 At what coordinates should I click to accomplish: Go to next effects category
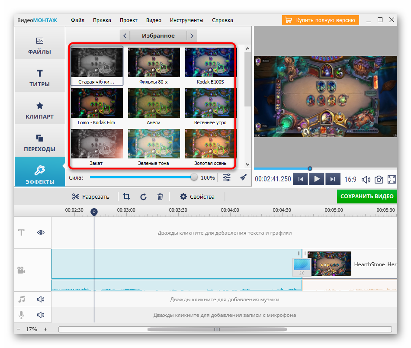[191, 36]
